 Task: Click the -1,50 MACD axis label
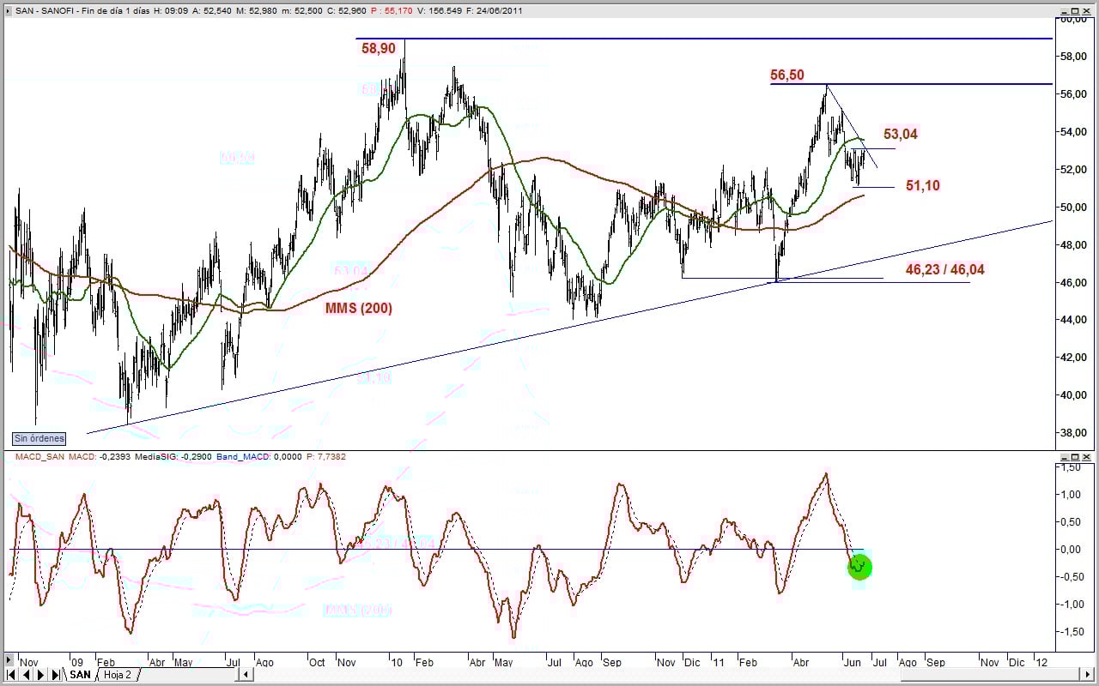pyautogui.click(x=1073, y=632)
